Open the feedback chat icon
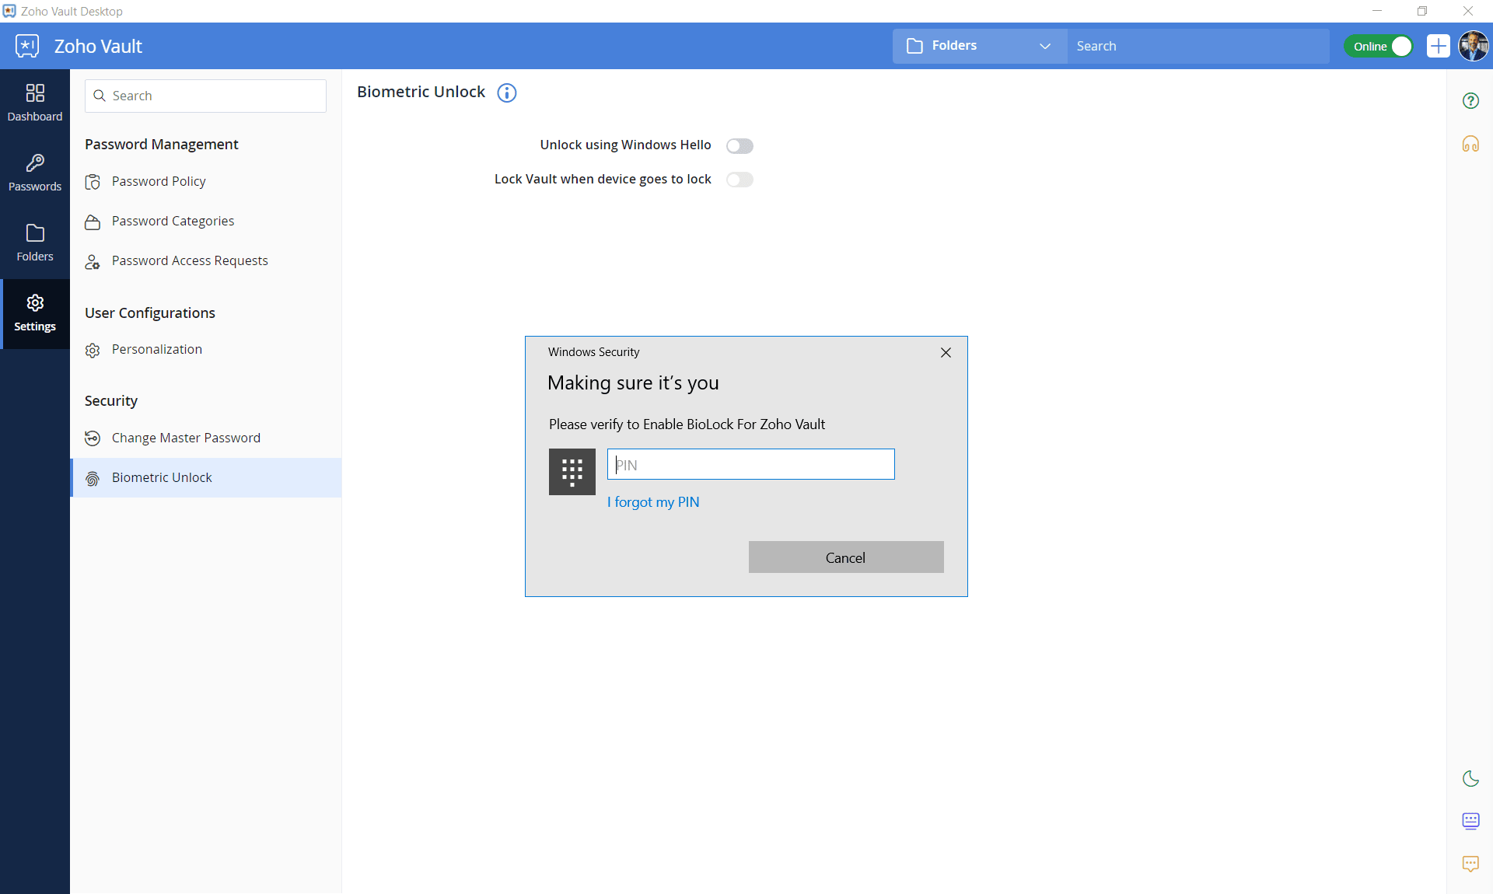This screenshot has width=1493, height=894. click(x=1470, y=864)
